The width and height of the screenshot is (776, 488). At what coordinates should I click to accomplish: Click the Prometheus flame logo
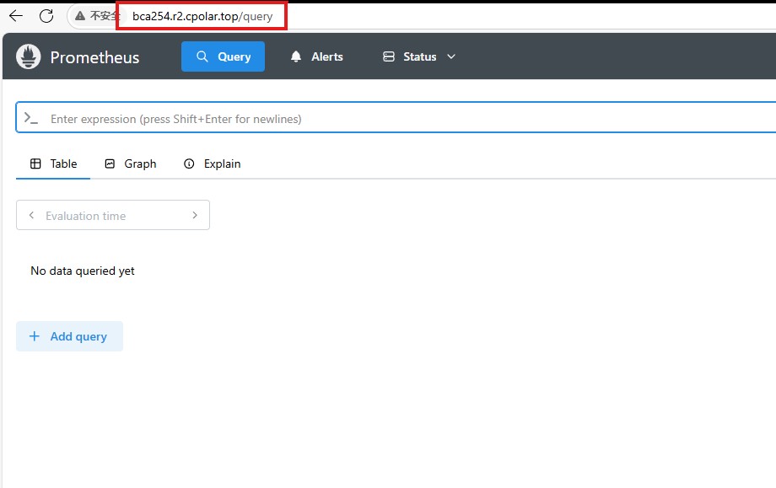[x=29, y=56]
